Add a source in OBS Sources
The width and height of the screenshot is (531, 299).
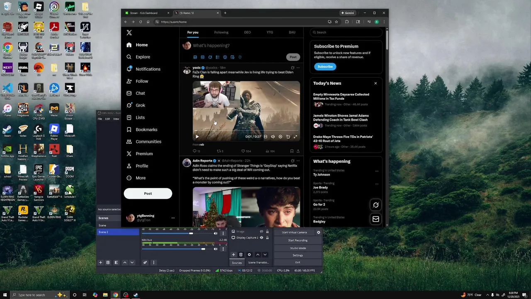233,255
